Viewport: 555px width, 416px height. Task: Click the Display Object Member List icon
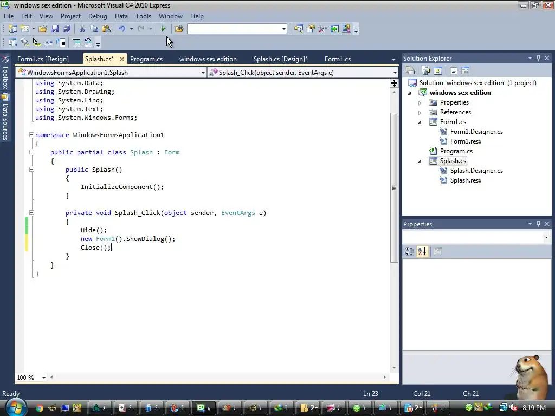click(13, 43)
